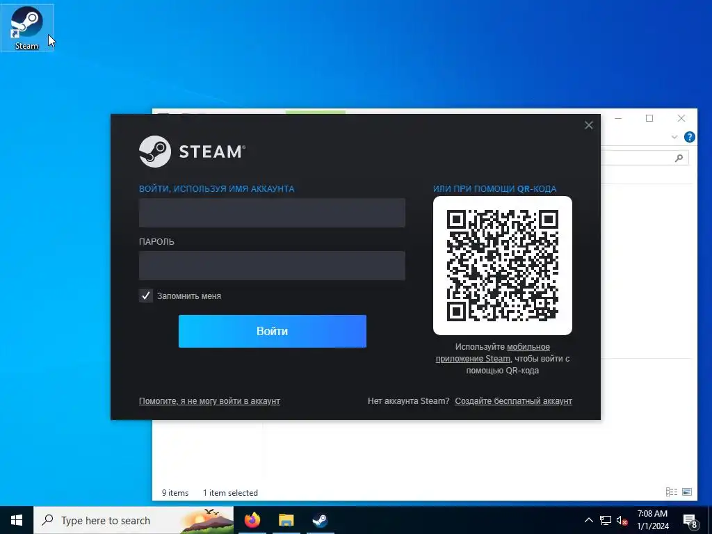Open Помогите, я не могу войти link
The width and height of the screenshot is (712, 534).
[x=209, y=401]
